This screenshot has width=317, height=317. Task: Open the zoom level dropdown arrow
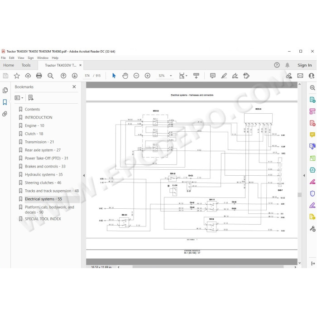171,76
